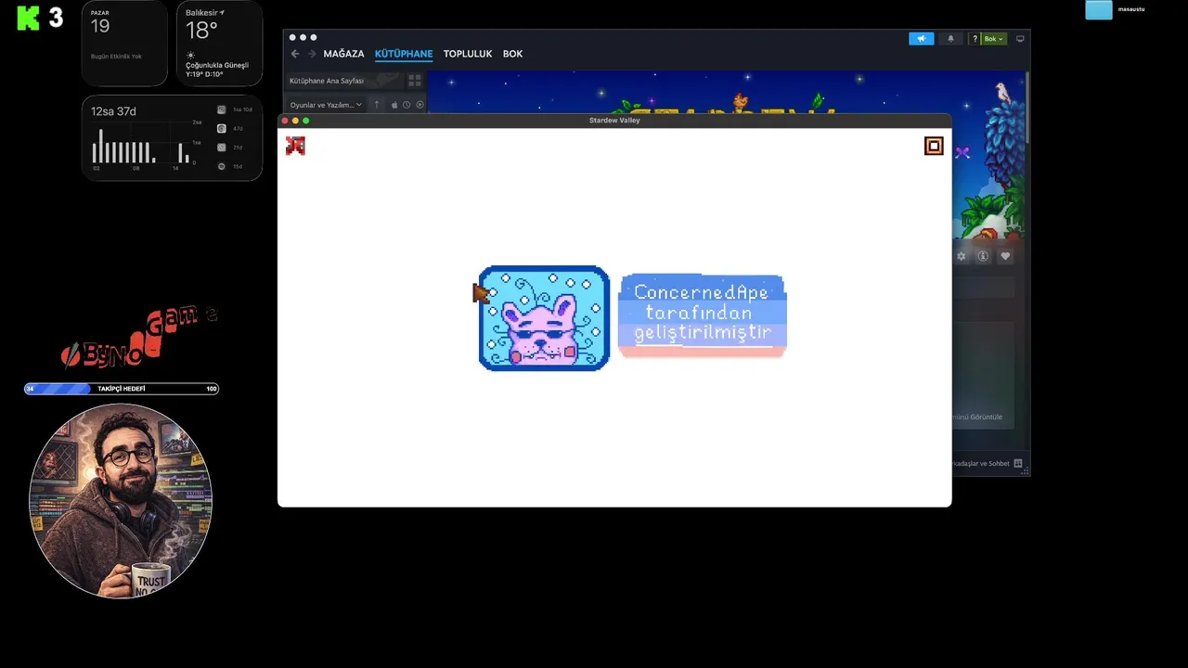Viewport: 1188px width, 668px height.
Task: Click the sort arrow icon in Steam library filter
Action: (x=377, y=105)
